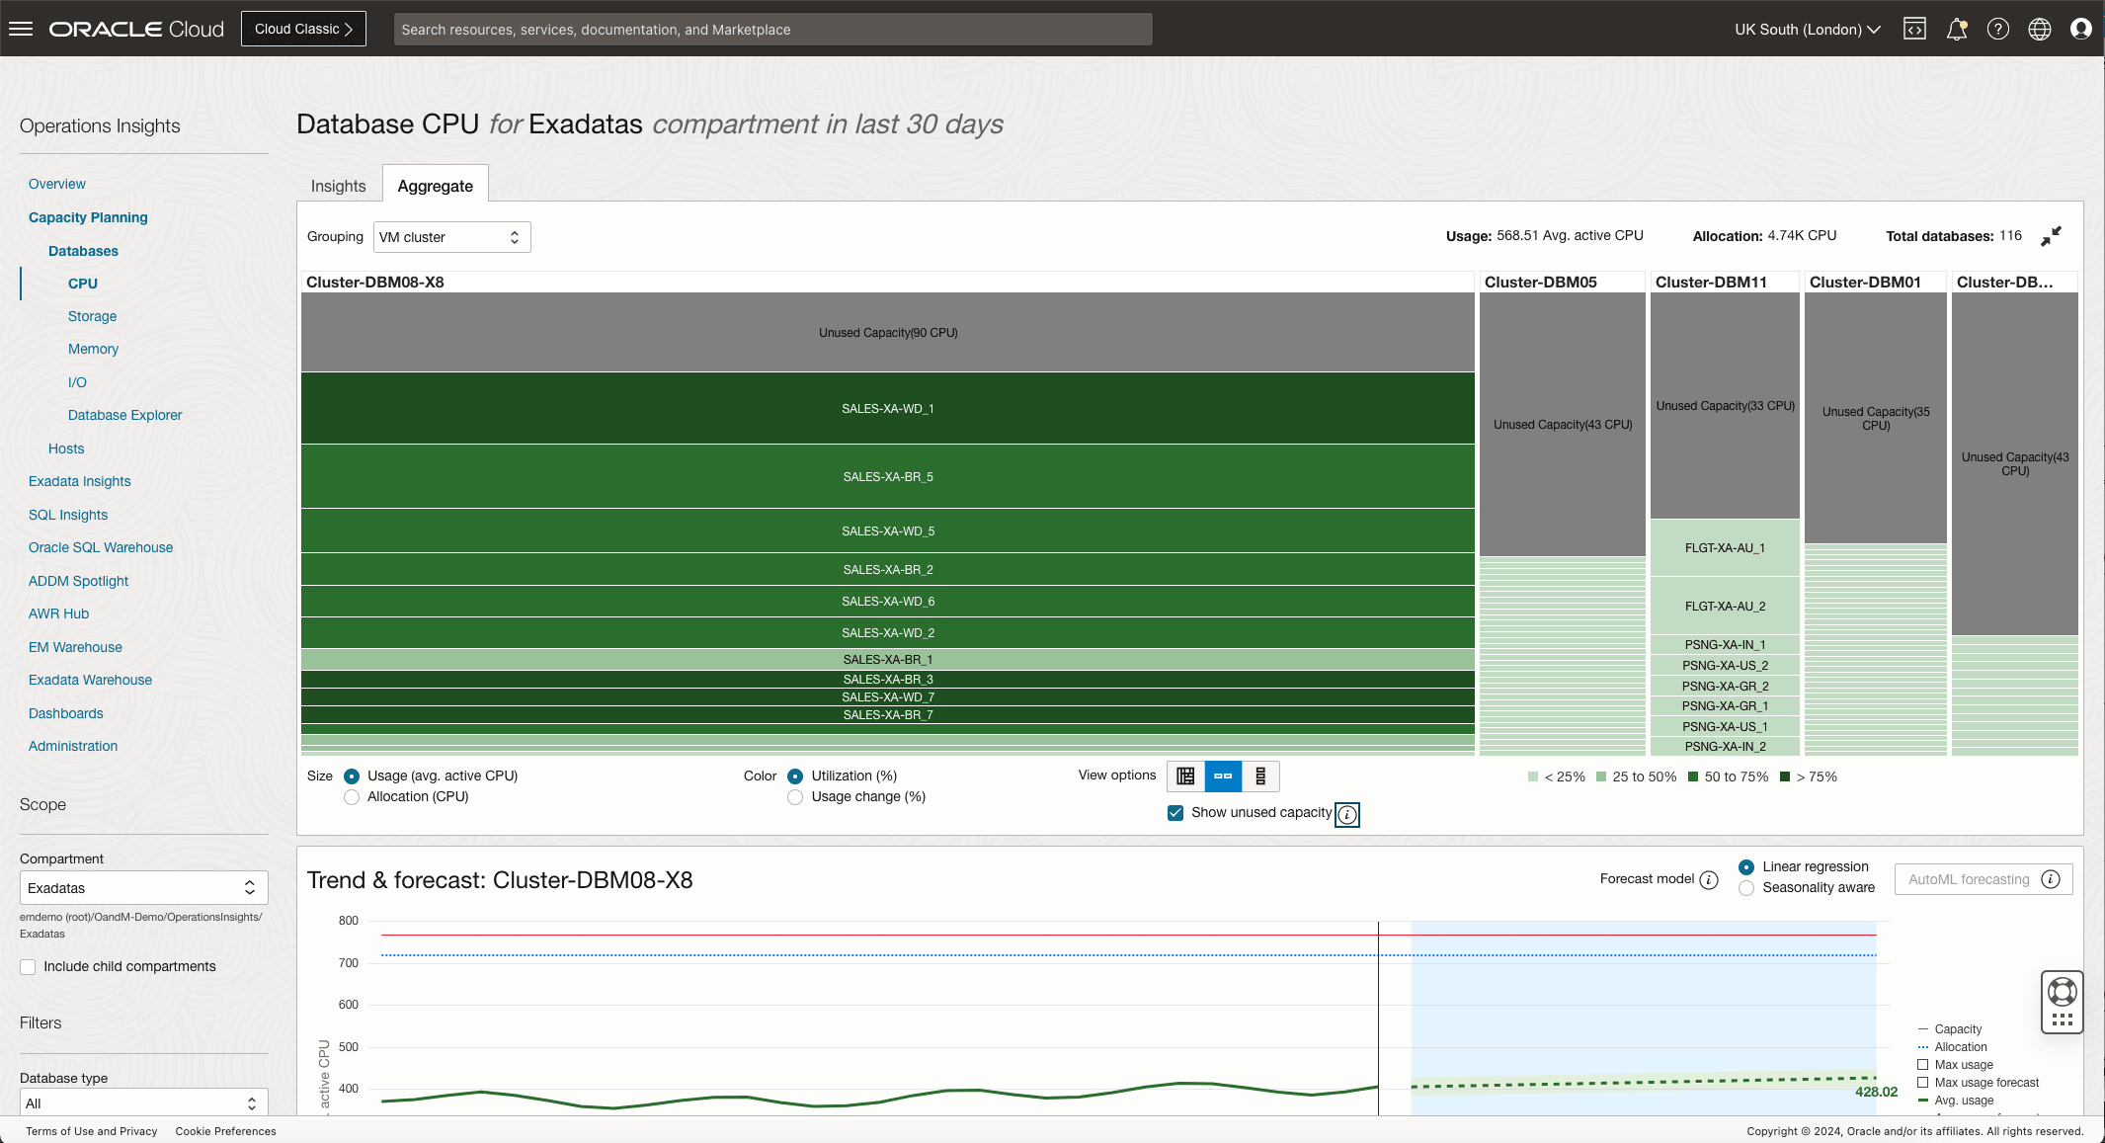Uncheck Show unused capacity

tap(1174, 812)
